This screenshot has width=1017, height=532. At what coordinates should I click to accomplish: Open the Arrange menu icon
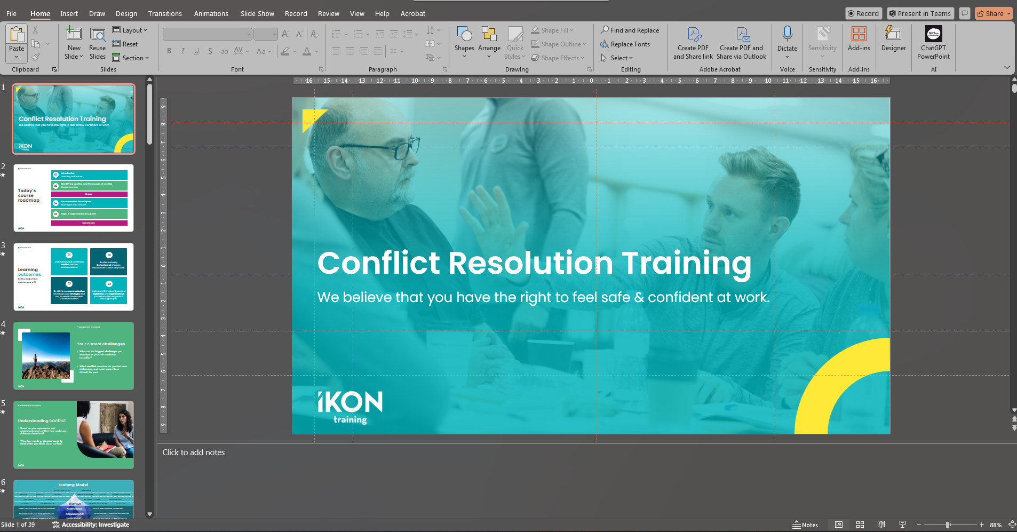tap(489, 34)
